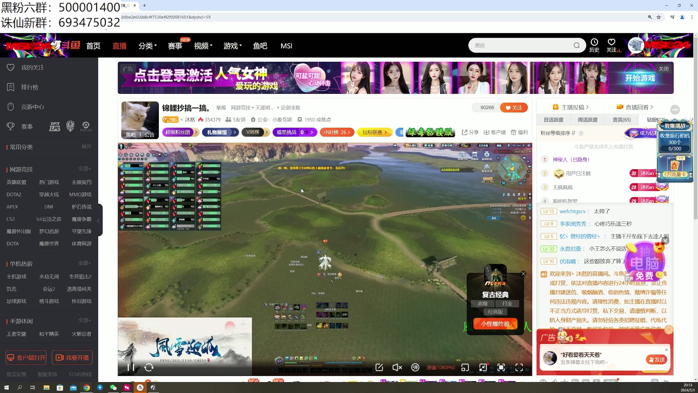Mute the stream with the speaker icon
698x393 pixels.
pyautogui.click(x=397, y=368)
